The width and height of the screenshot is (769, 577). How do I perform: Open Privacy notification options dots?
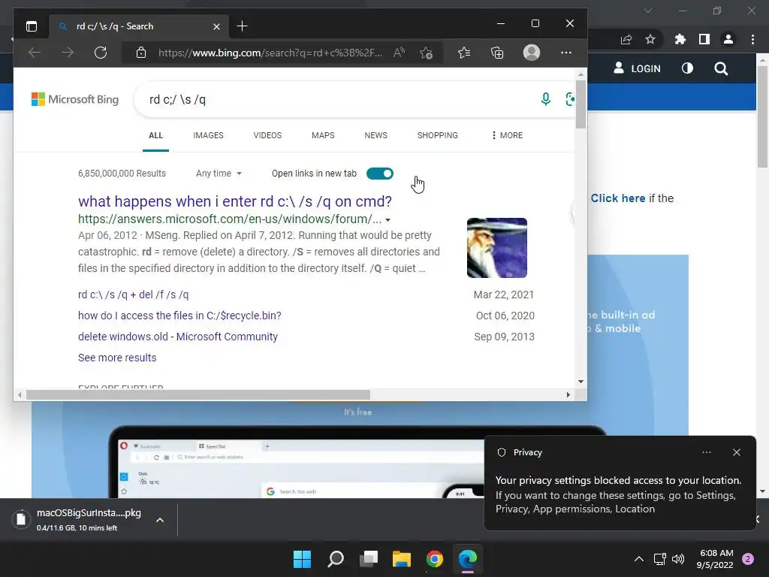pyautogui.click(x=707, y=452)
